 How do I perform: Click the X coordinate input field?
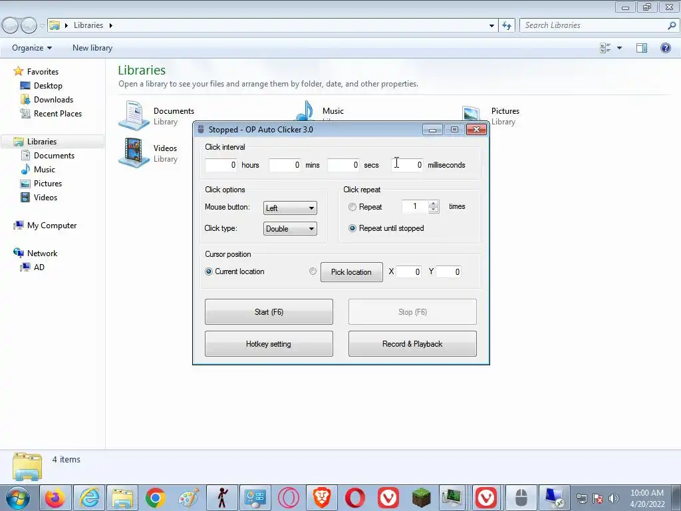409,271
